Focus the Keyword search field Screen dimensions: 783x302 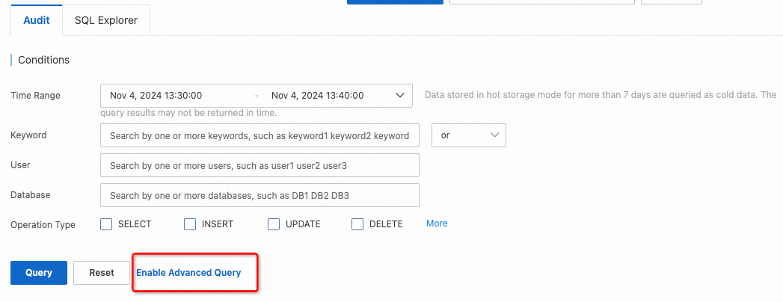click(259, 136)
